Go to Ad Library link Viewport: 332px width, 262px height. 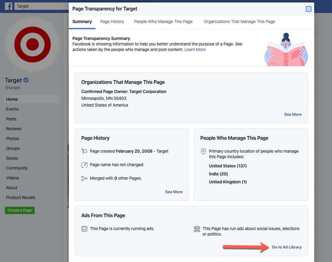(x=287, y=247)
